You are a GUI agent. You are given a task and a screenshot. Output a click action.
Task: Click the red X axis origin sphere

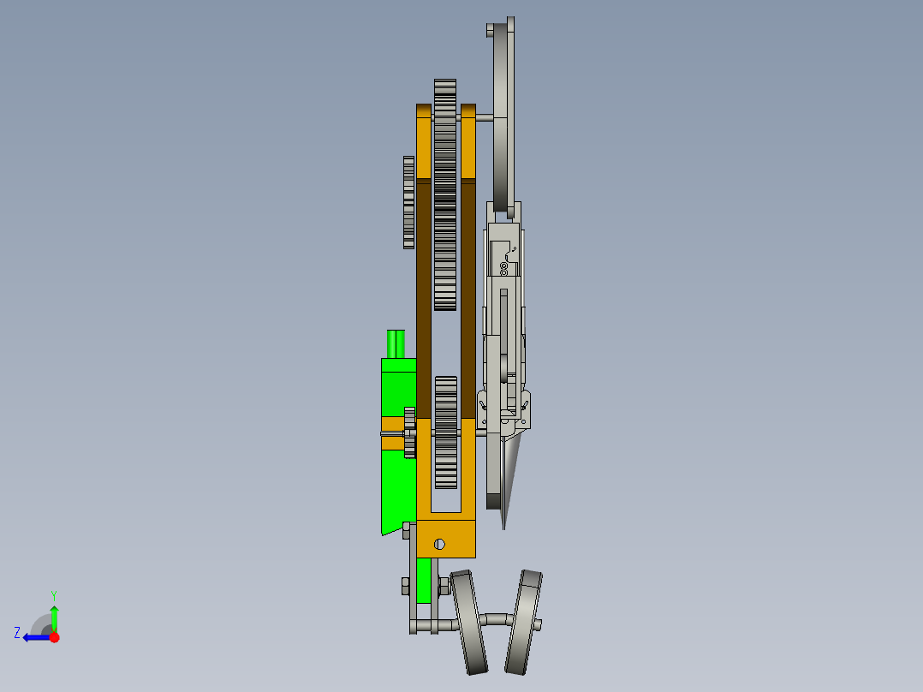[54, 637]
